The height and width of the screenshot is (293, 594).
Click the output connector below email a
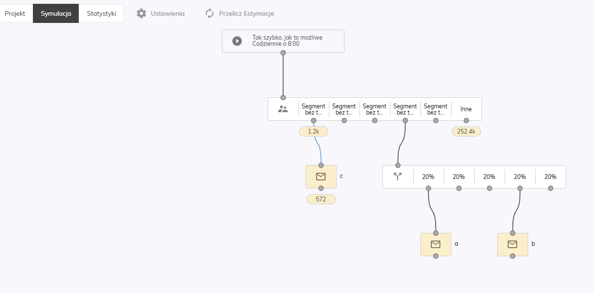[436, 256]
